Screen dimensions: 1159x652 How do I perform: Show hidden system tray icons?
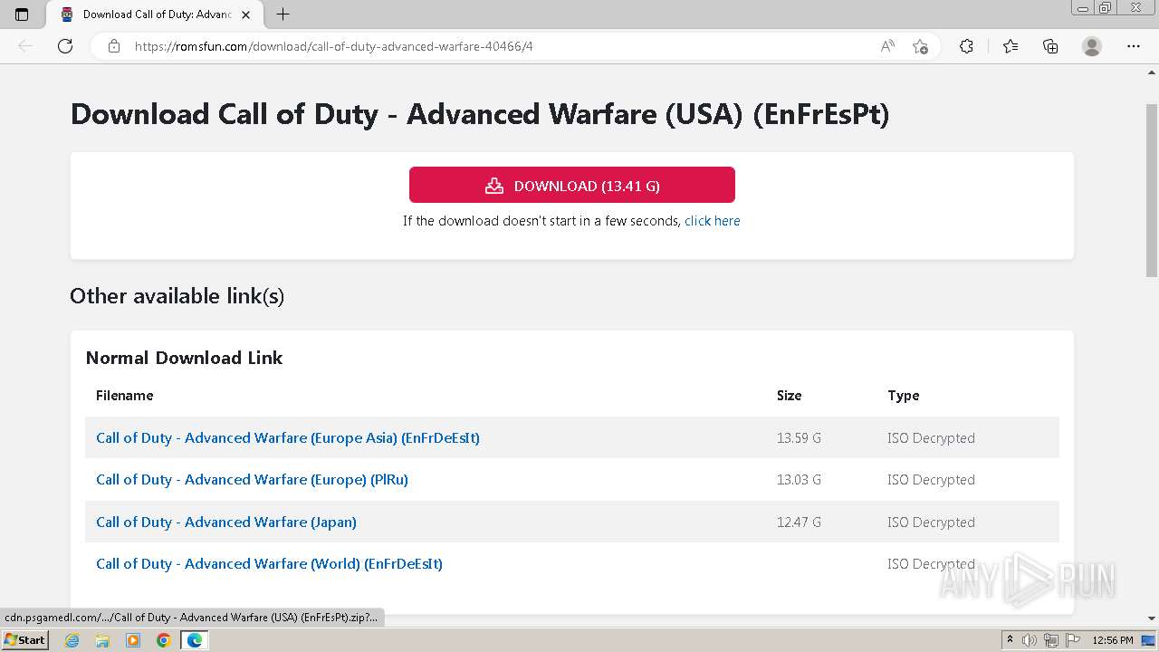(1010, 640)
